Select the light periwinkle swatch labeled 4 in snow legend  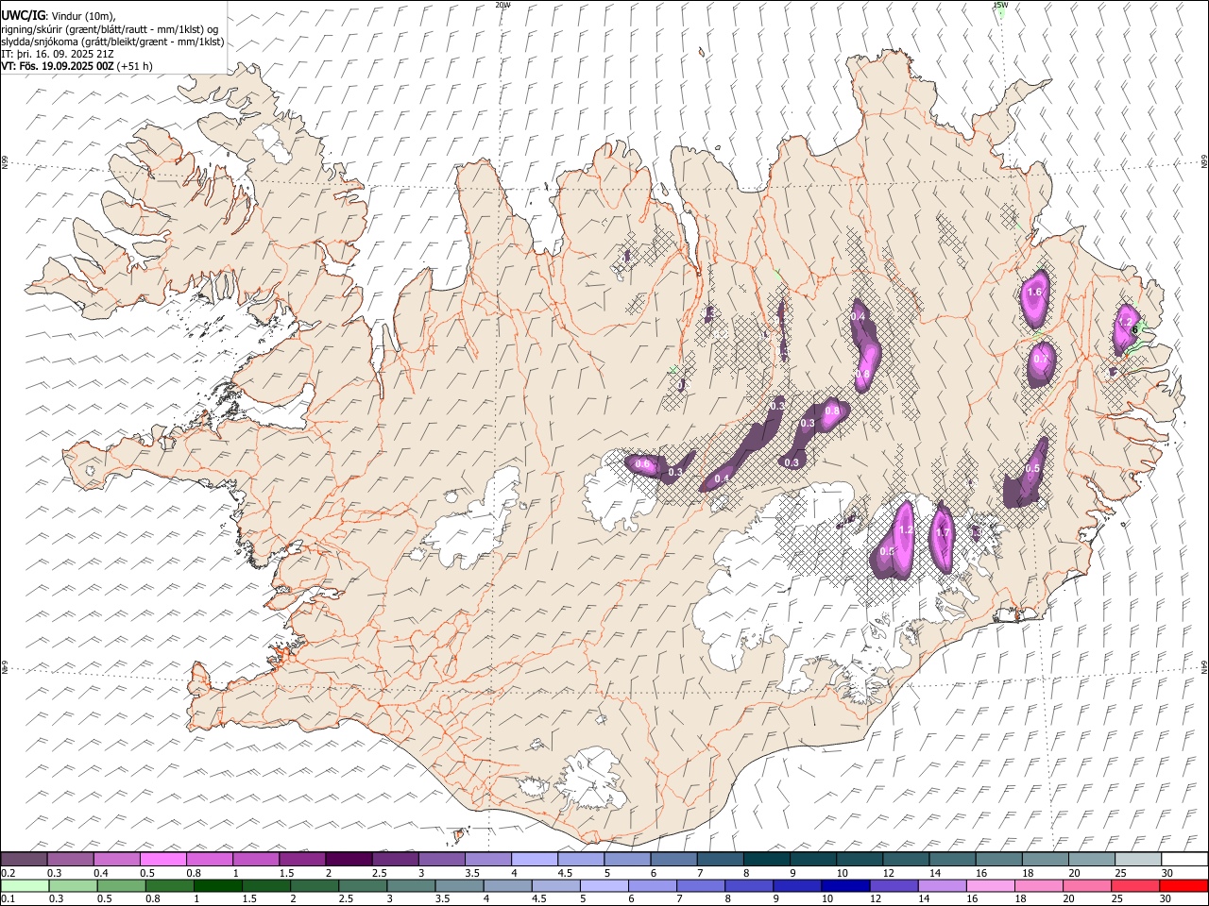tap(534, 859)
